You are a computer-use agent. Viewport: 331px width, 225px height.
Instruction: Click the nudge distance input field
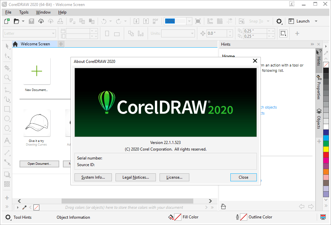[x=217, y=33]
